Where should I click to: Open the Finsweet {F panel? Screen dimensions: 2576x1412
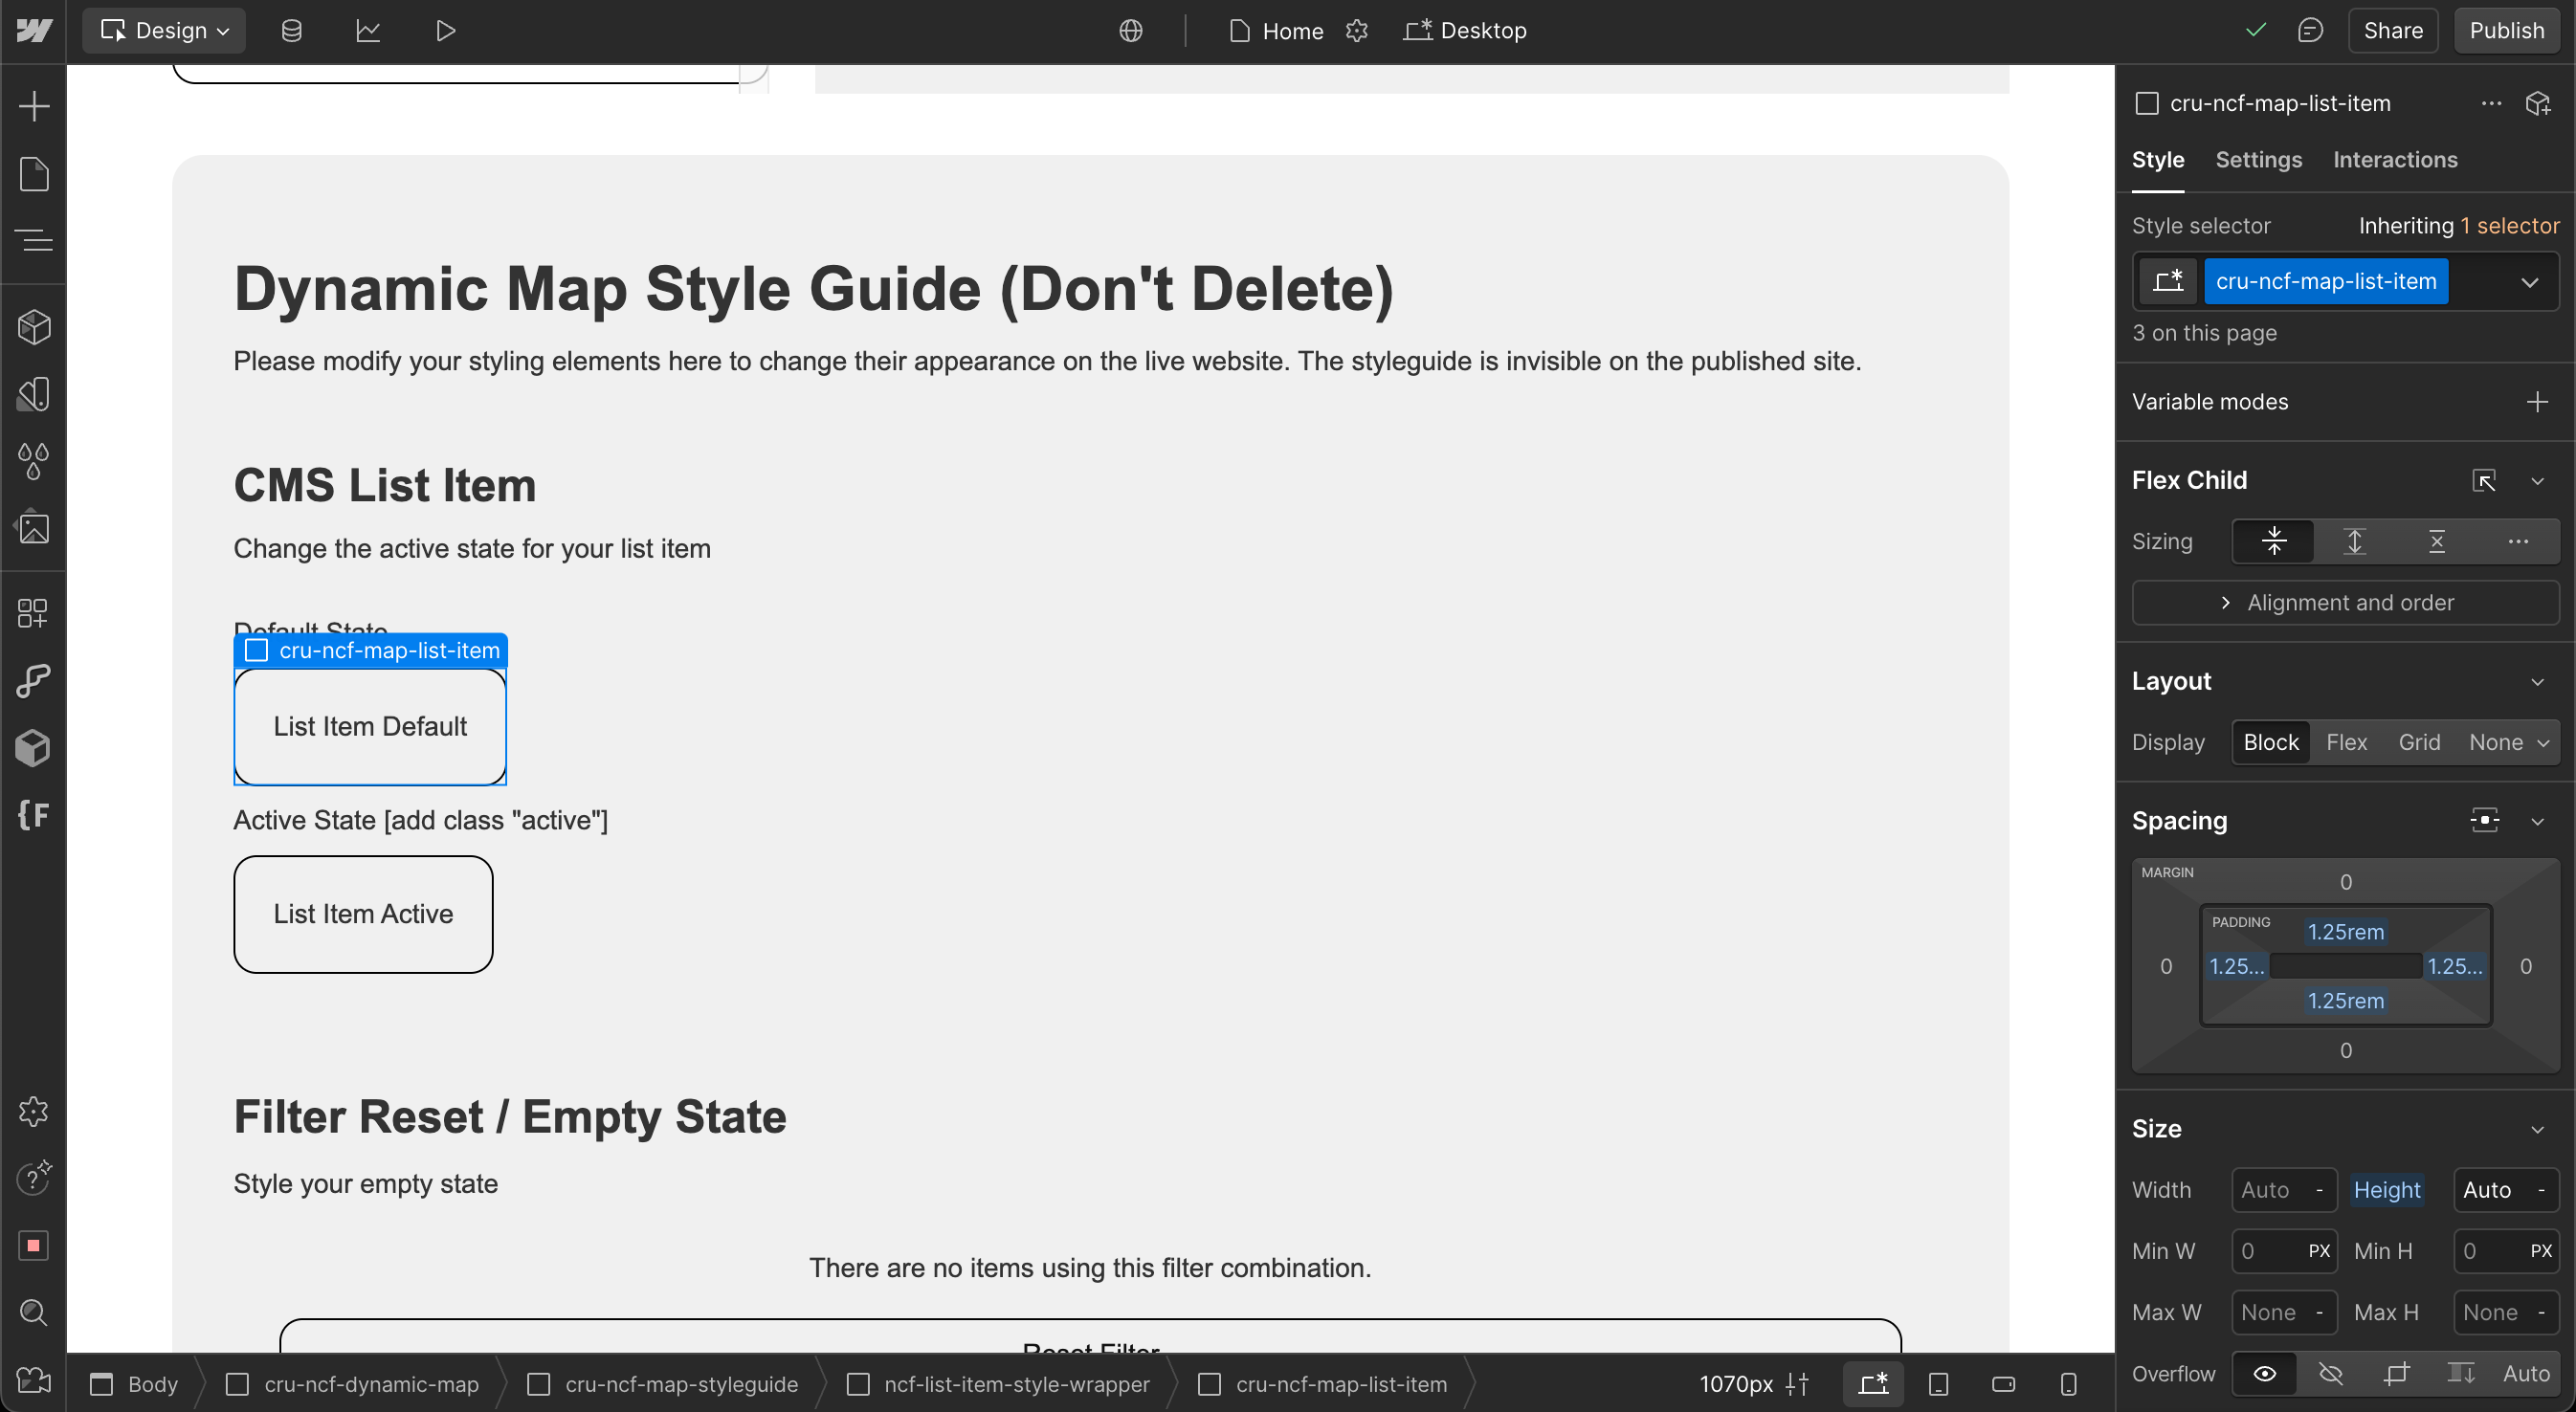(34, 815)
